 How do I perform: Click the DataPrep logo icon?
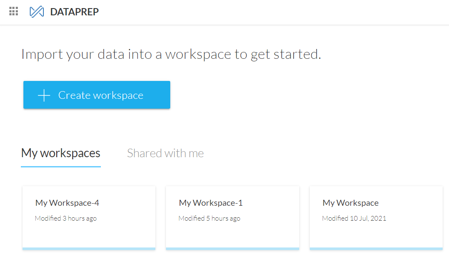pos(37,12)
